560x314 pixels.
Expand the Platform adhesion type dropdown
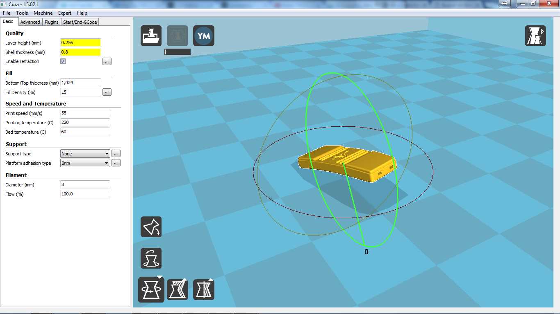[x=85, y=163]
